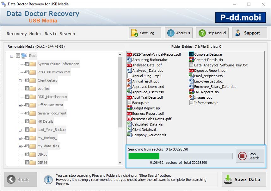Click the tree scroll-up arrow
Screen dimensions: 271x191
coord(120,54)
